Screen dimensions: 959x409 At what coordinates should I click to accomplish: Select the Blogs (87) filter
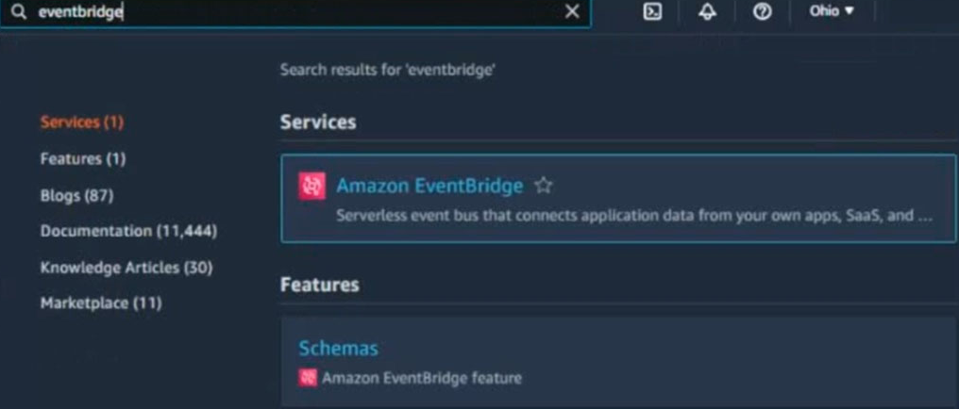pos(77,195)
